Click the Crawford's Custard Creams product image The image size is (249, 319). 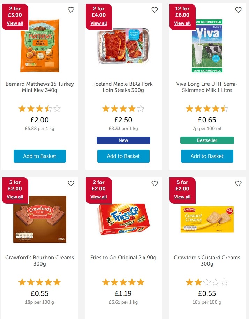pyautogui.click(x=207, y=219)
